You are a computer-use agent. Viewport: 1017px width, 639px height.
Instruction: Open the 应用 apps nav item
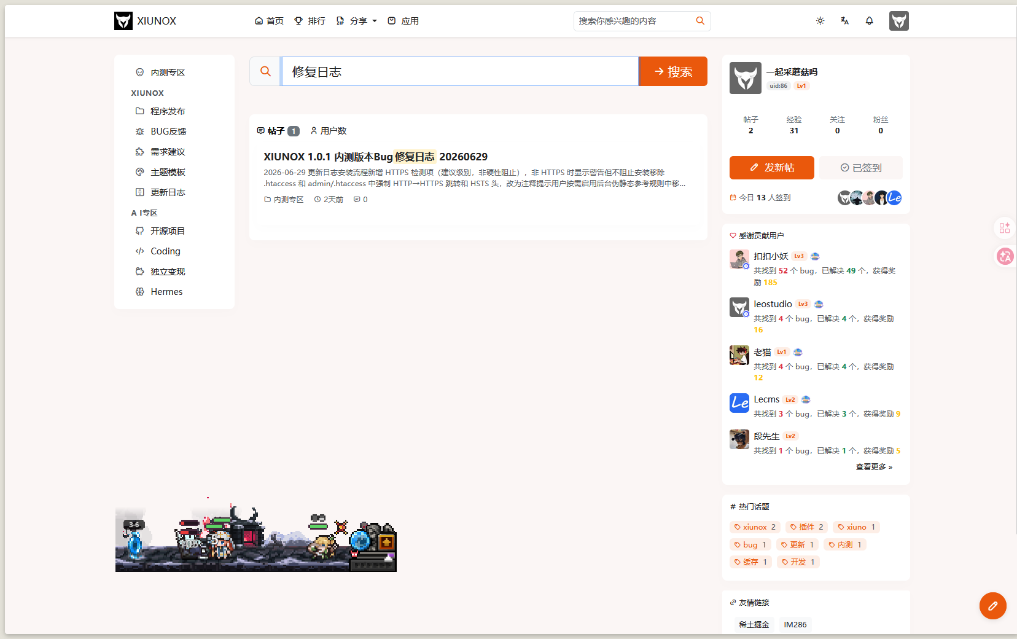[403, 21]
